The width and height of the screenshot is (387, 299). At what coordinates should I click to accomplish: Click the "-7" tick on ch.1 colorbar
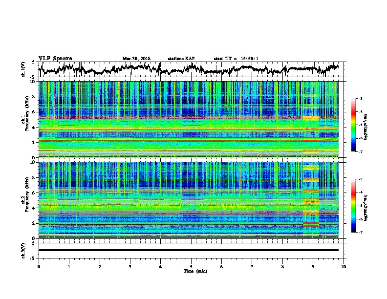point(360,151)
